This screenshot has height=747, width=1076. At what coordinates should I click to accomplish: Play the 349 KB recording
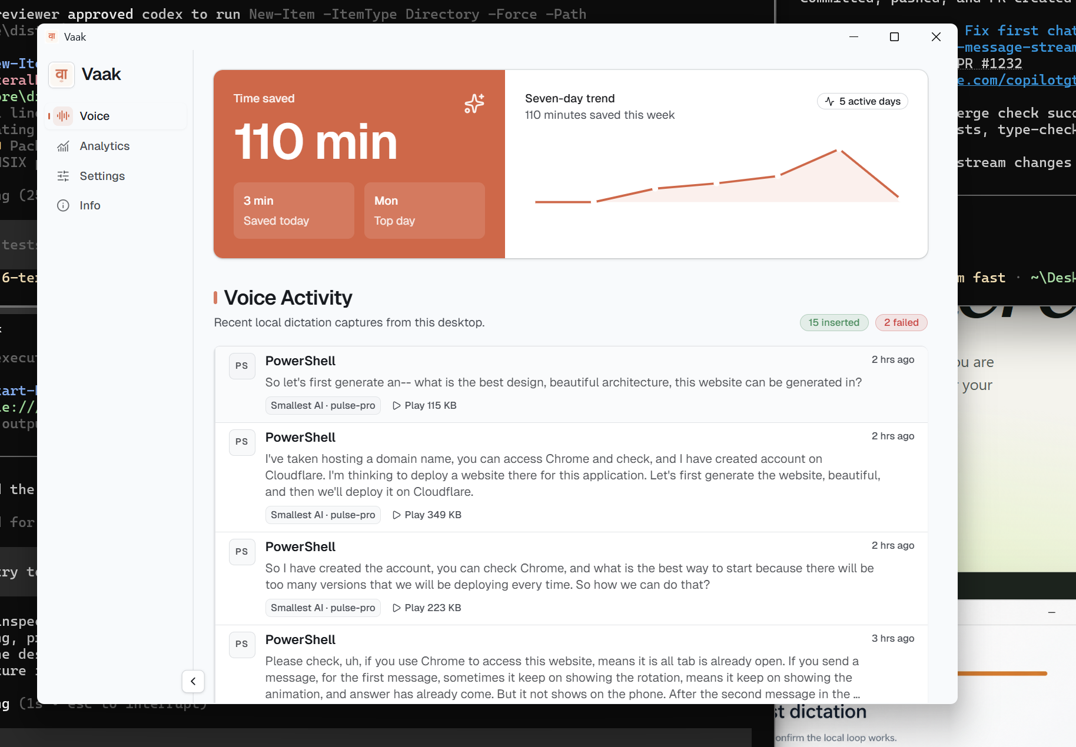(427, 515)
